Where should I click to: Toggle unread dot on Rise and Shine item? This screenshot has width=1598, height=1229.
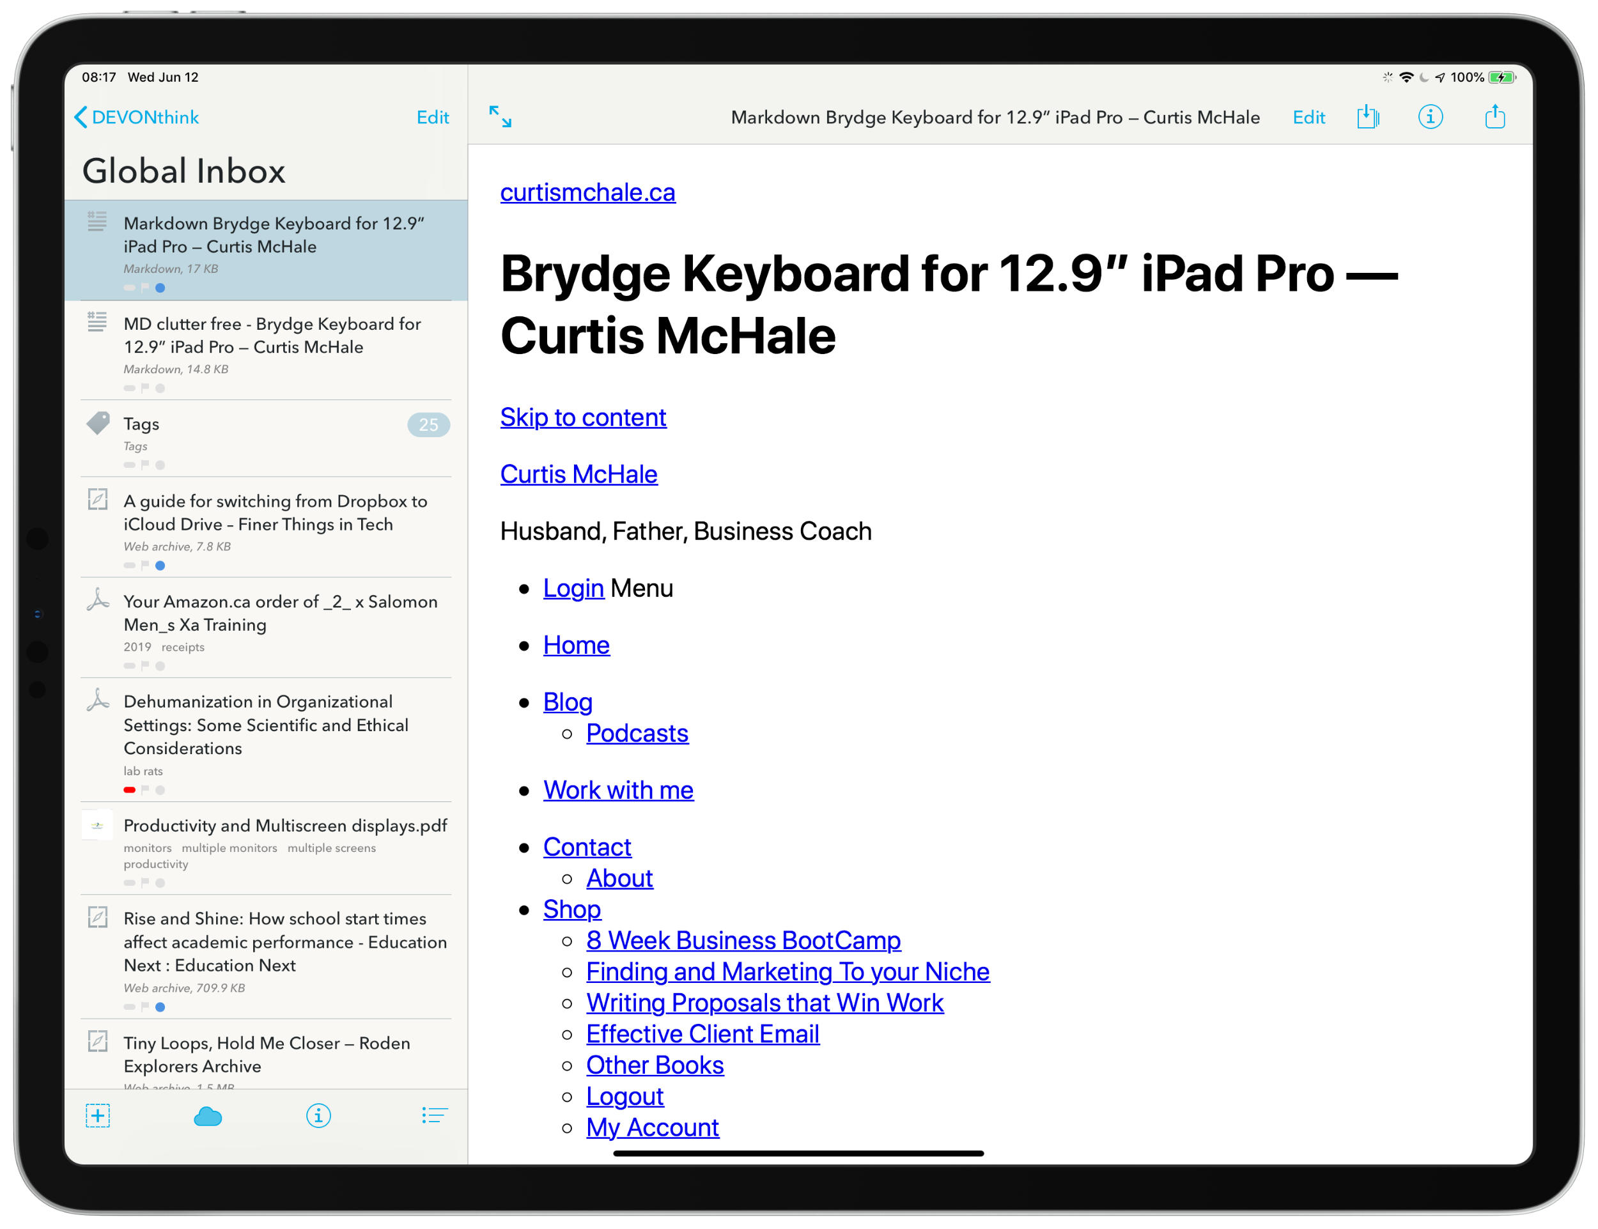click(x=160, y=1007)
